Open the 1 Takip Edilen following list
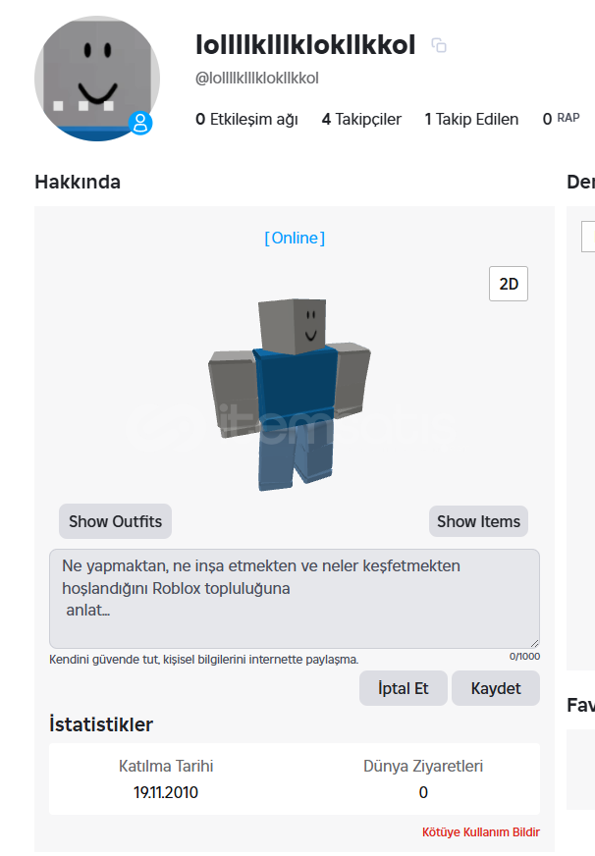595x856 pixels. (x=471, y=119)
